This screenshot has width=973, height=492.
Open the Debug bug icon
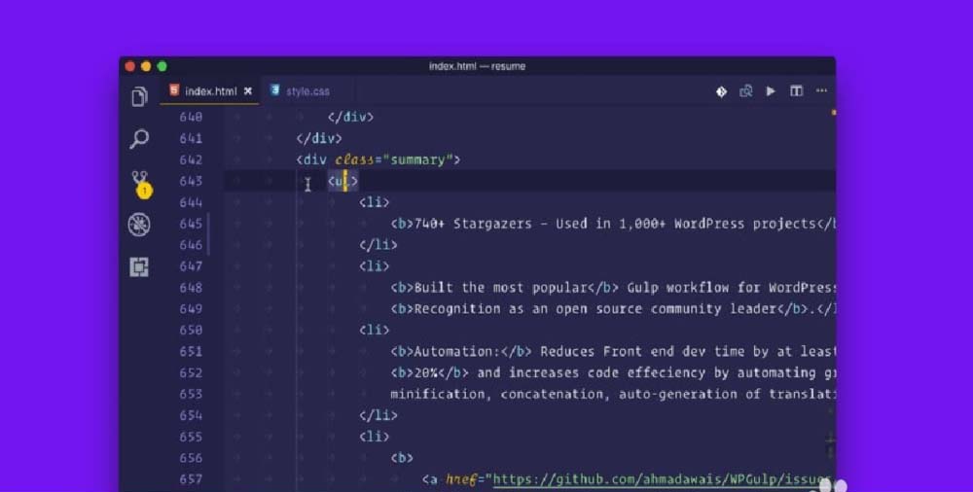click(x=139, y=225)
